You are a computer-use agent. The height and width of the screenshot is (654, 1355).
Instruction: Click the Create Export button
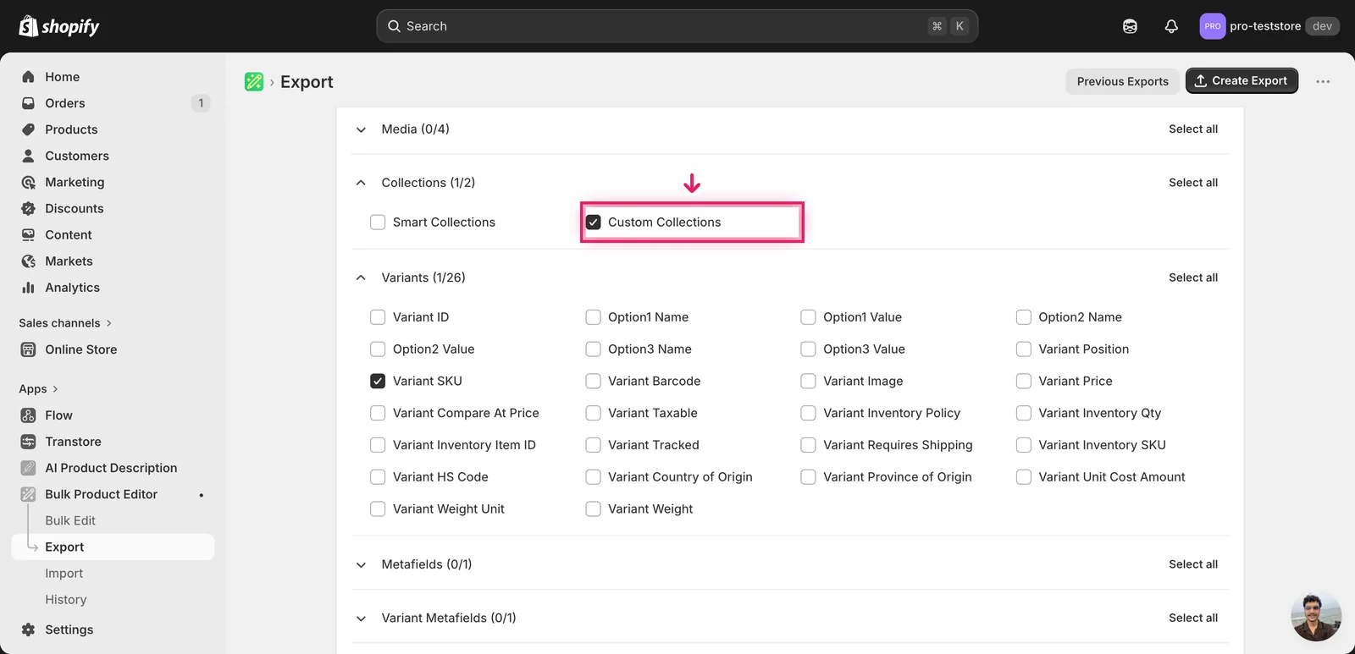(x=1242, y=81)
